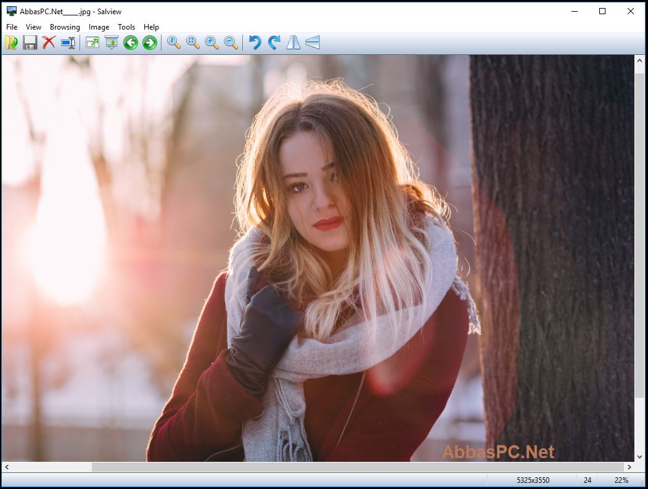
Task: Rotate image counterclockwise with the blue arrow
Action: click(x=255, y=43)
